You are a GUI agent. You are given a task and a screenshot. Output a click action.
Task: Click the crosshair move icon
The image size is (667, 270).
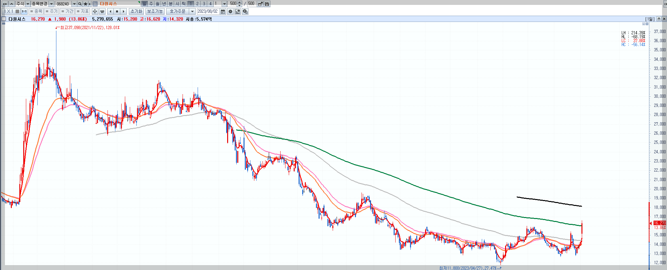(x=95, y=11)
